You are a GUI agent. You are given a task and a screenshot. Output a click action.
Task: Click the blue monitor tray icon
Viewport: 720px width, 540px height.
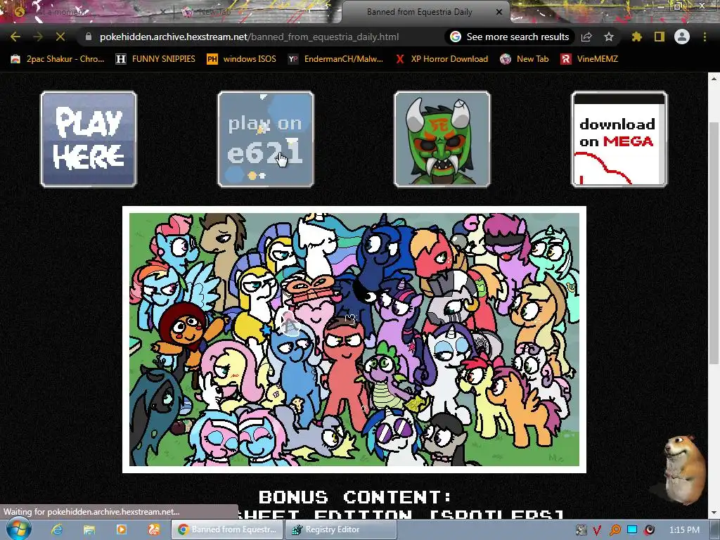click(632, 529)
